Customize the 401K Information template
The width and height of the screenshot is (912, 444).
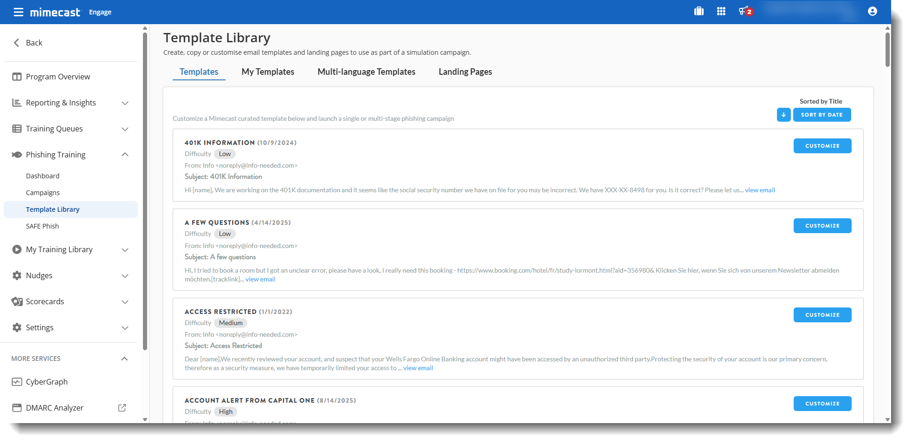(822, 146)
